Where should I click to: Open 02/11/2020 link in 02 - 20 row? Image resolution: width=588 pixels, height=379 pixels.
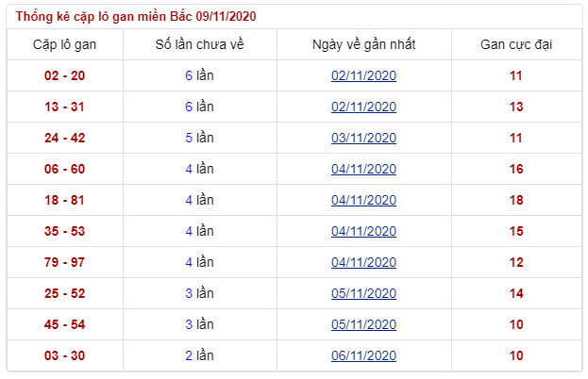[x=363, y=75]
